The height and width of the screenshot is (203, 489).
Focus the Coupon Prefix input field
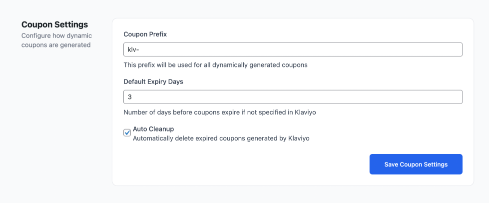pyautogui.click(x=292, y=49)
